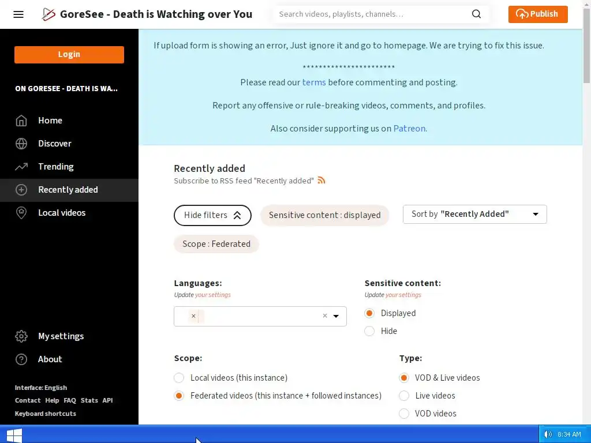This screenshot has height=443, width=591.
Task: Select Federated videos scope radio
Action: (179, 396)
